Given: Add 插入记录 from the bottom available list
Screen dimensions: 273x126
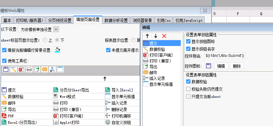Looking at the screenshot, I should (116, 103).
